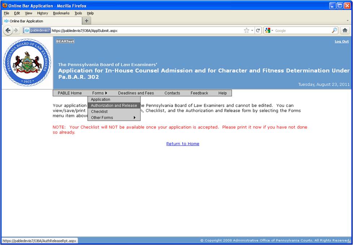Expand the Other Forms submenu
The width and height of the screenshot is (353, 245).
[x=114, y=118]
